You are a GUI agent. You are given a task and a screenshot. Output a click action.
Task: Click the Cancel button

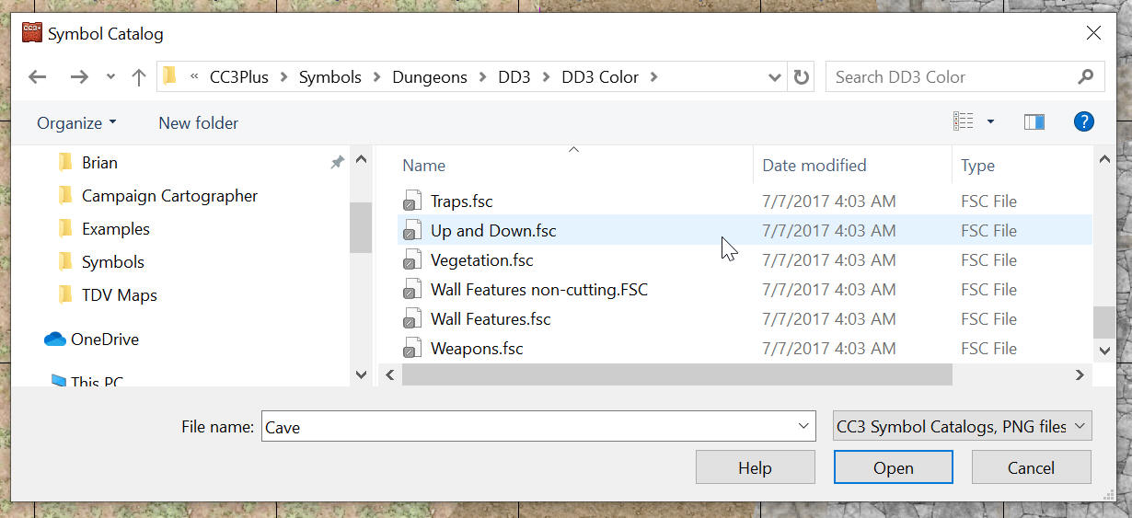point(1031,468)
